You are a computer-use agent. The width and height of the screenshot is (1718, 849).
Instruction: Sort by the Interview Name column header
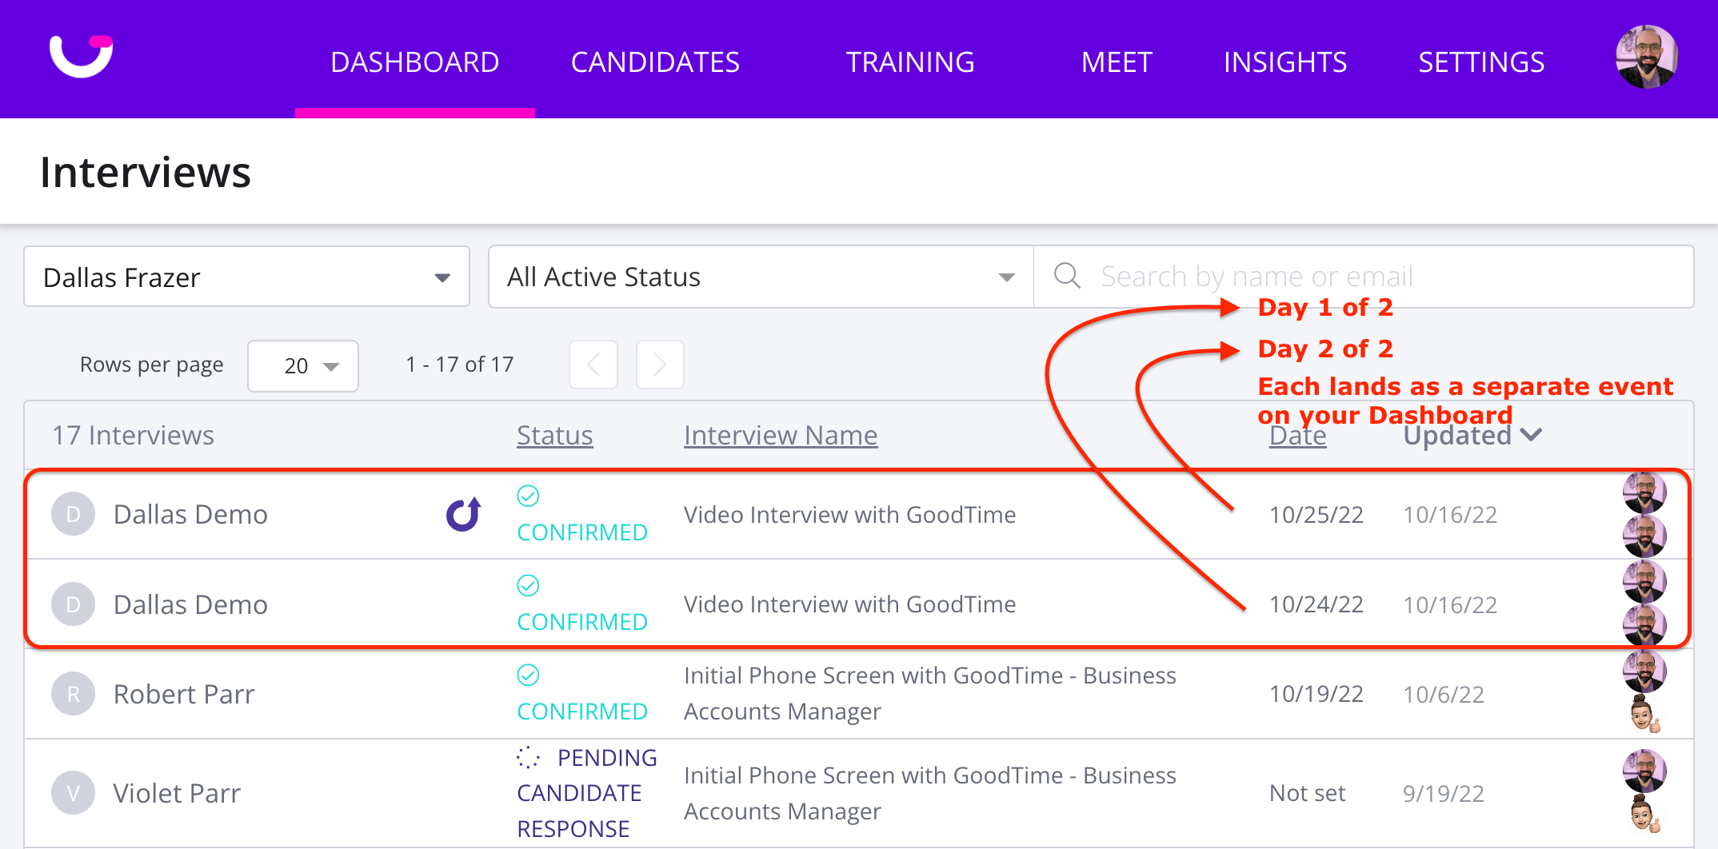coord(780,435)
